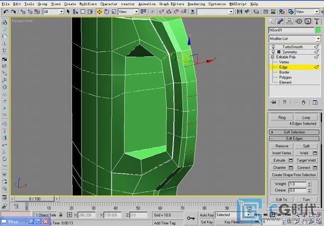
Task: Click the Remove edges button
Action: (x=282, y=146)
